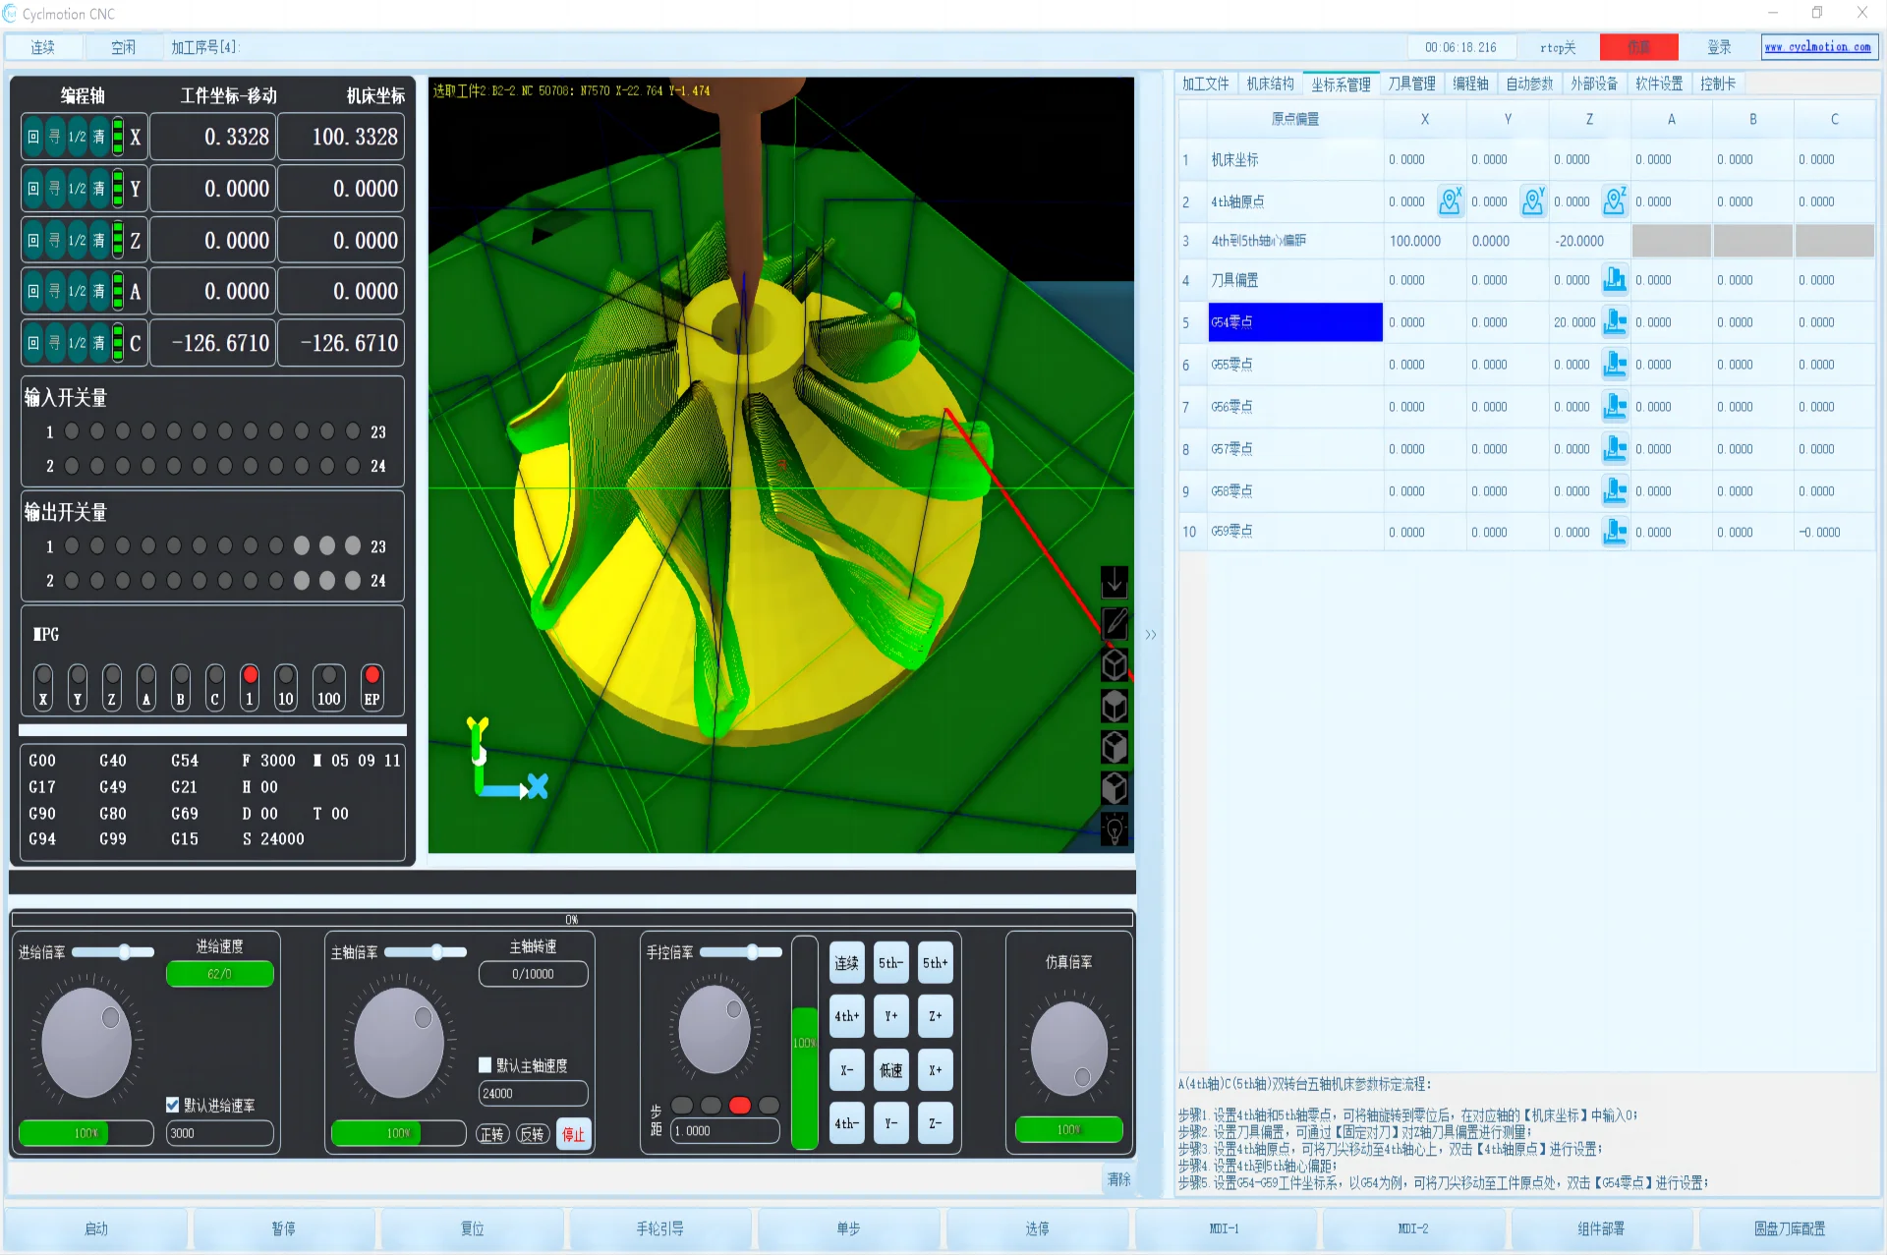1887x1255 pixels.
Task: Select the top view cube icon
Action: pos(1114,707)
